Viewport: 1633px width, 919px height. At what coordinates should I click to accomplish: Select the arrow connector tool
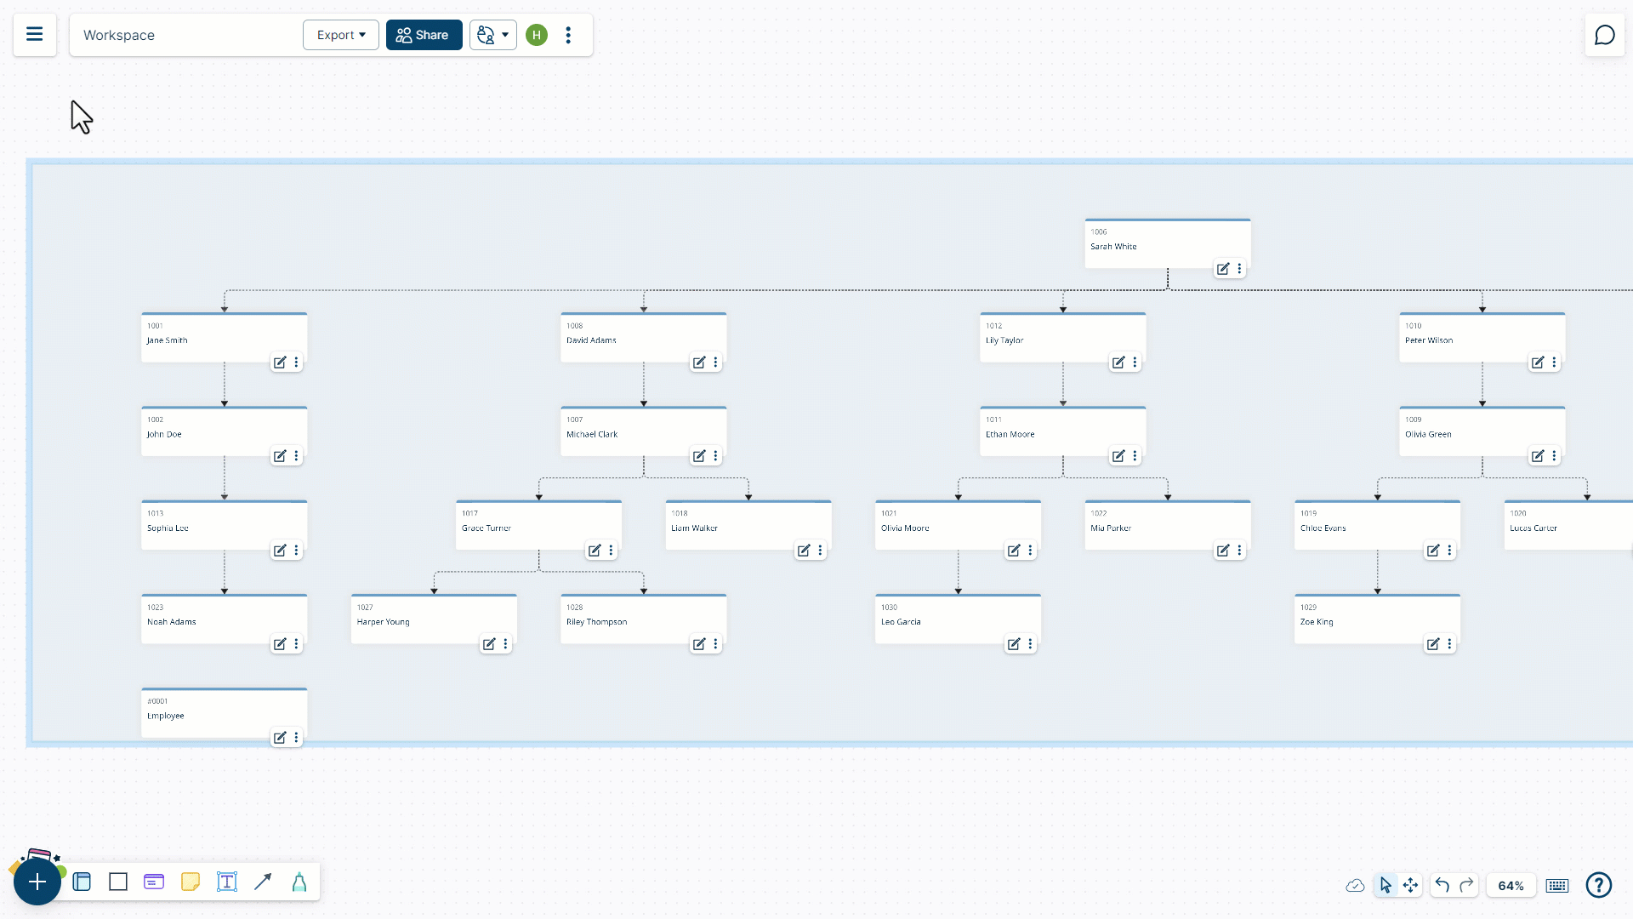(x=263, y=882)
